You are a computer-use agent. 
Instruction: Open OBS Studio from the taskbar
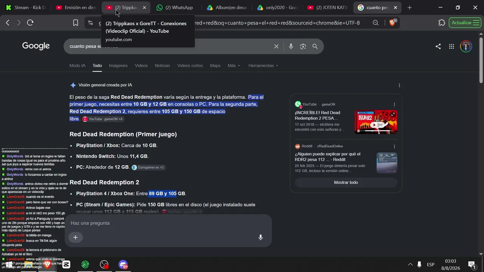104,264
